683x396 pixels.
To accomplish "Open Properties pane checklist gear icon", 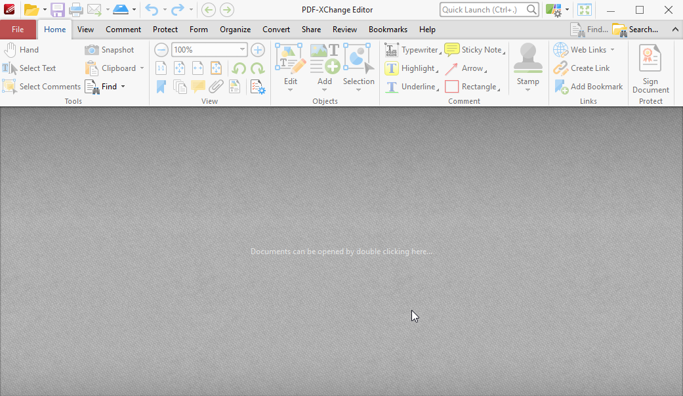I will [x=258, y=87].
